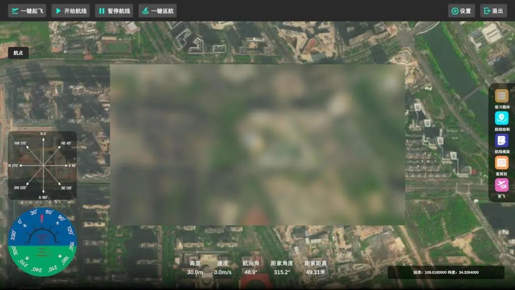Click the longitude and latitude coordinates bar

click(x=446, y=272)
